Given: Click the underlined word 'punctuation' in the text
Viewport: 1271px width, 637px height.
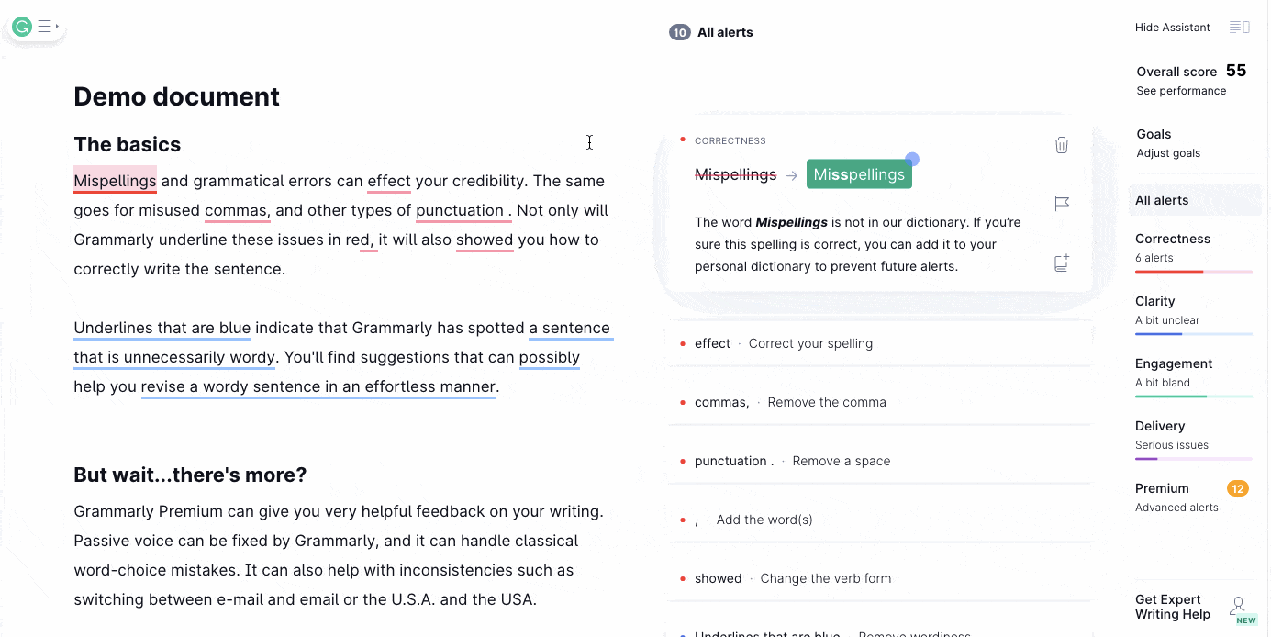Looking at the screenshot, I should pyautogui.click(x=460, y=210).
